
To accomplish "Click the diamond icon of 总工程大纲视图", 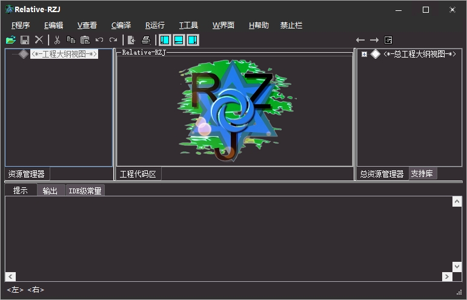I will tap(376, 54).
